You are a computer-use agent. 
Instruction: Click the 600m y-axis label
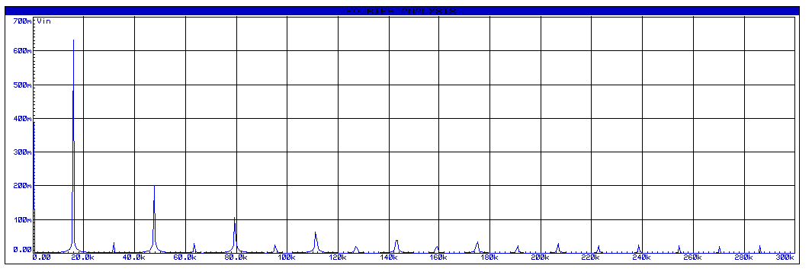click(22, 50)
